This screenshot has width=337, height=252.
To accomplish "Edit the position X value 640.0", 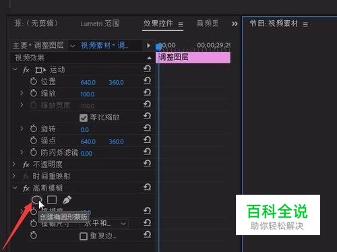I will pos(88,82).
